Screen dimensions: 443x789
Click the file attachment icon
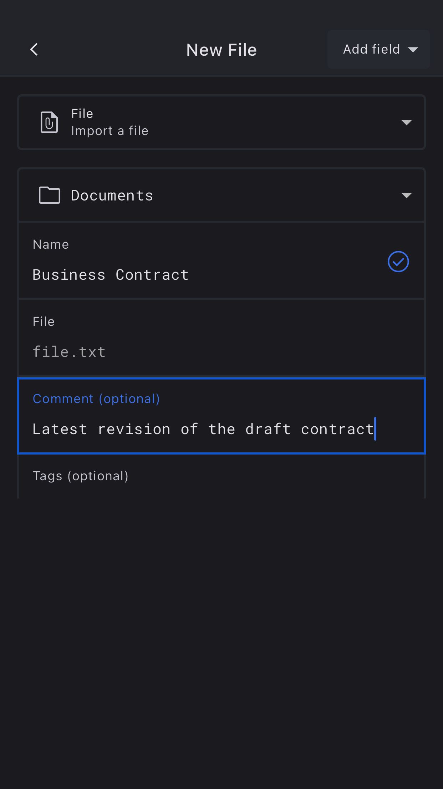click(x=49, y=122)
